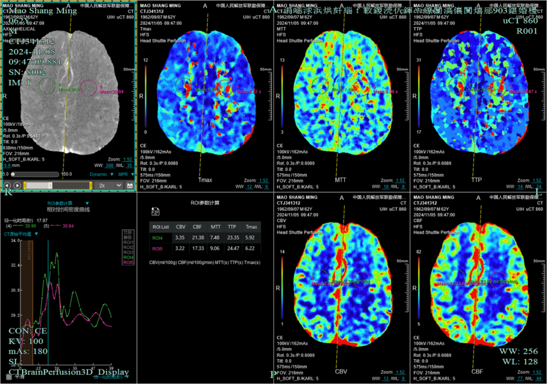Click the ROI4 CBF cell value 21.38
The width and height of the screenshot is (547, 384).
198,238
